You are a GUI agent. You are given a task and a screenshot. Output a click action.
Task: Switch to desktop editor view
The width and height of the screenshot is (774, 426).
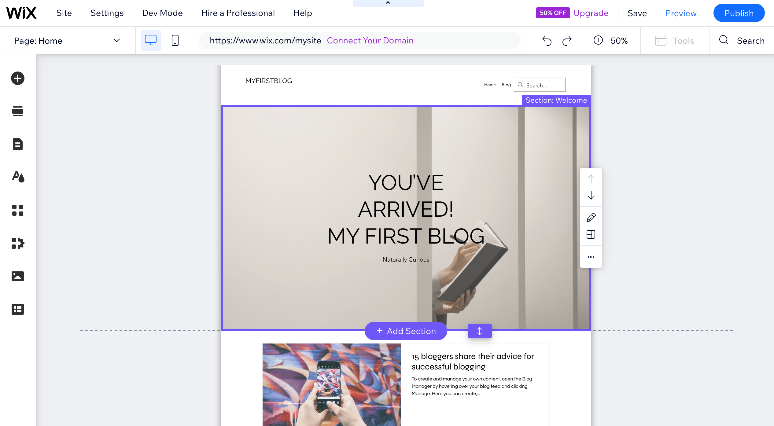point(151,40)
